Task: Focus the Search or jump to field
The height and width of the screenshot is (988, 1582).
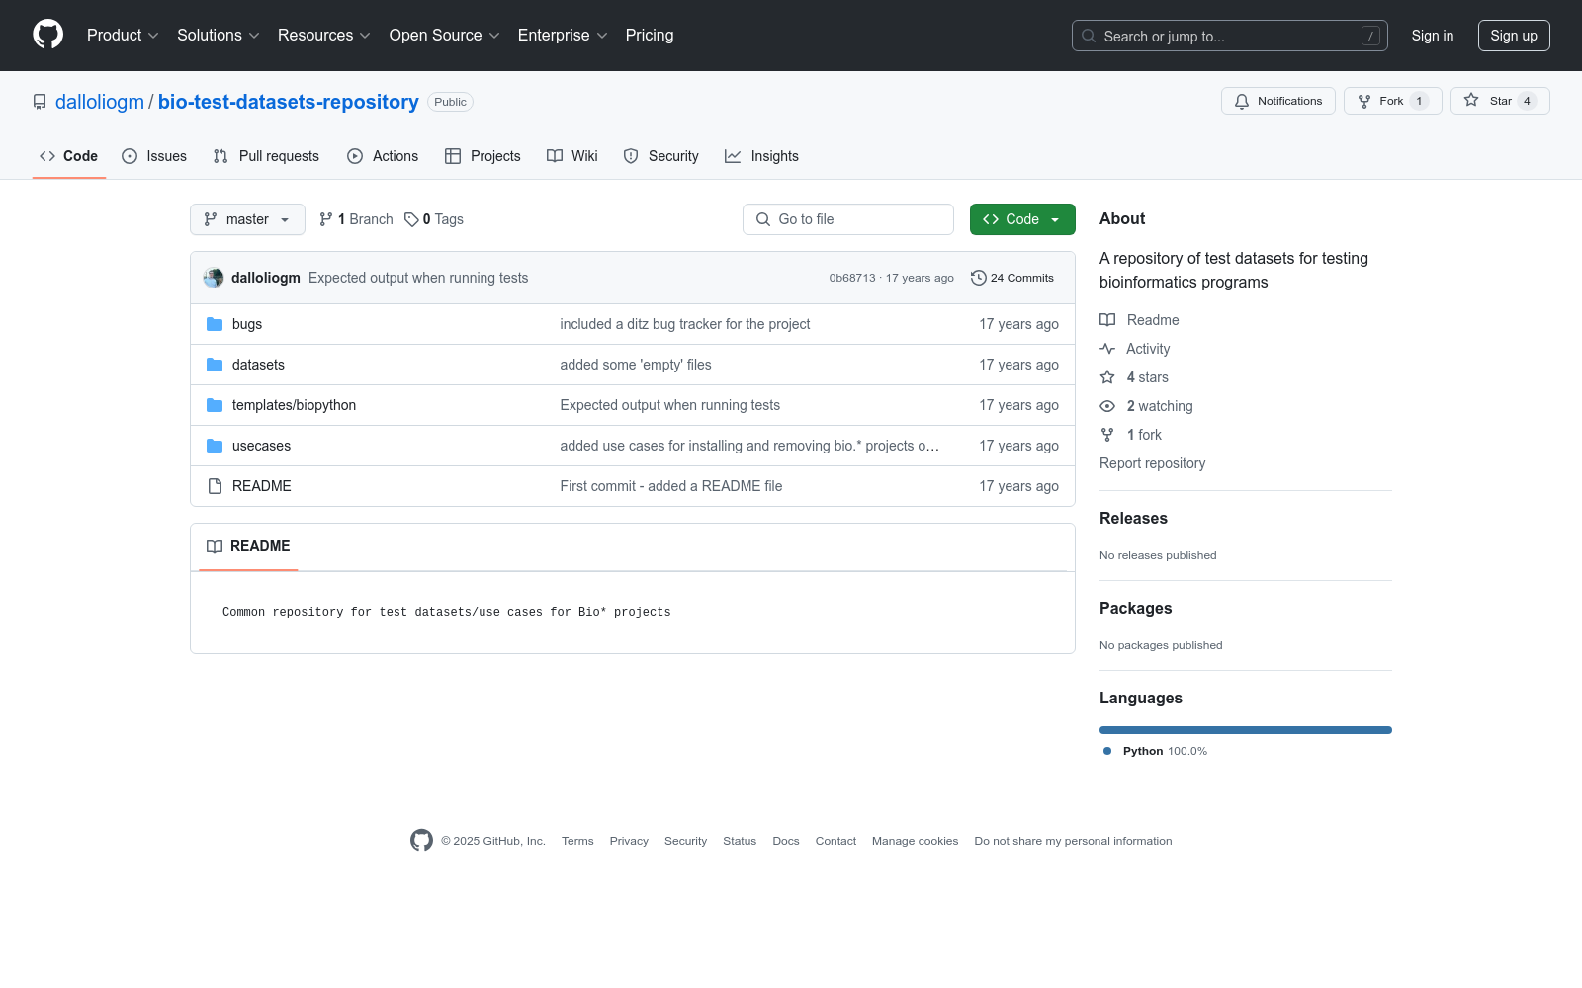Action: [x=1230, y=36]
